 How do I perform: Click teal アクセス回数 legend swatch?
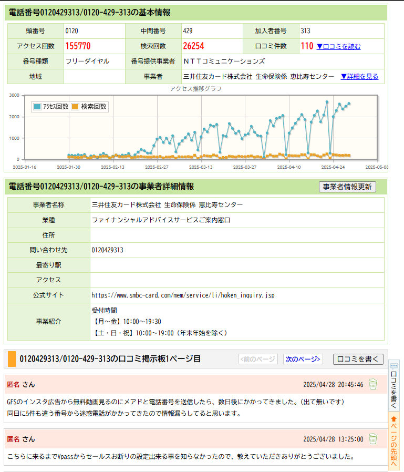click(37, 107)
